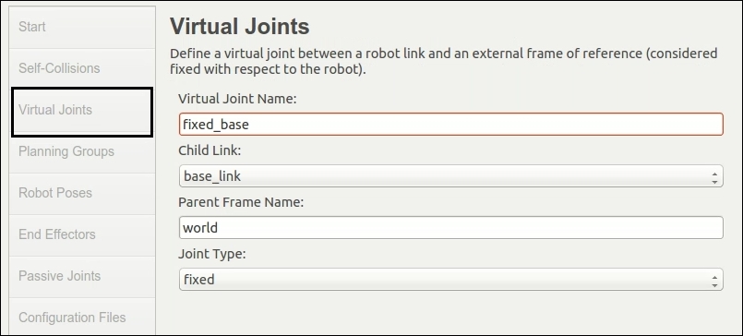Click the Parent Frame Name world field
The width and height of the screenshot is (743, 336).
click(x=451, y=227)
